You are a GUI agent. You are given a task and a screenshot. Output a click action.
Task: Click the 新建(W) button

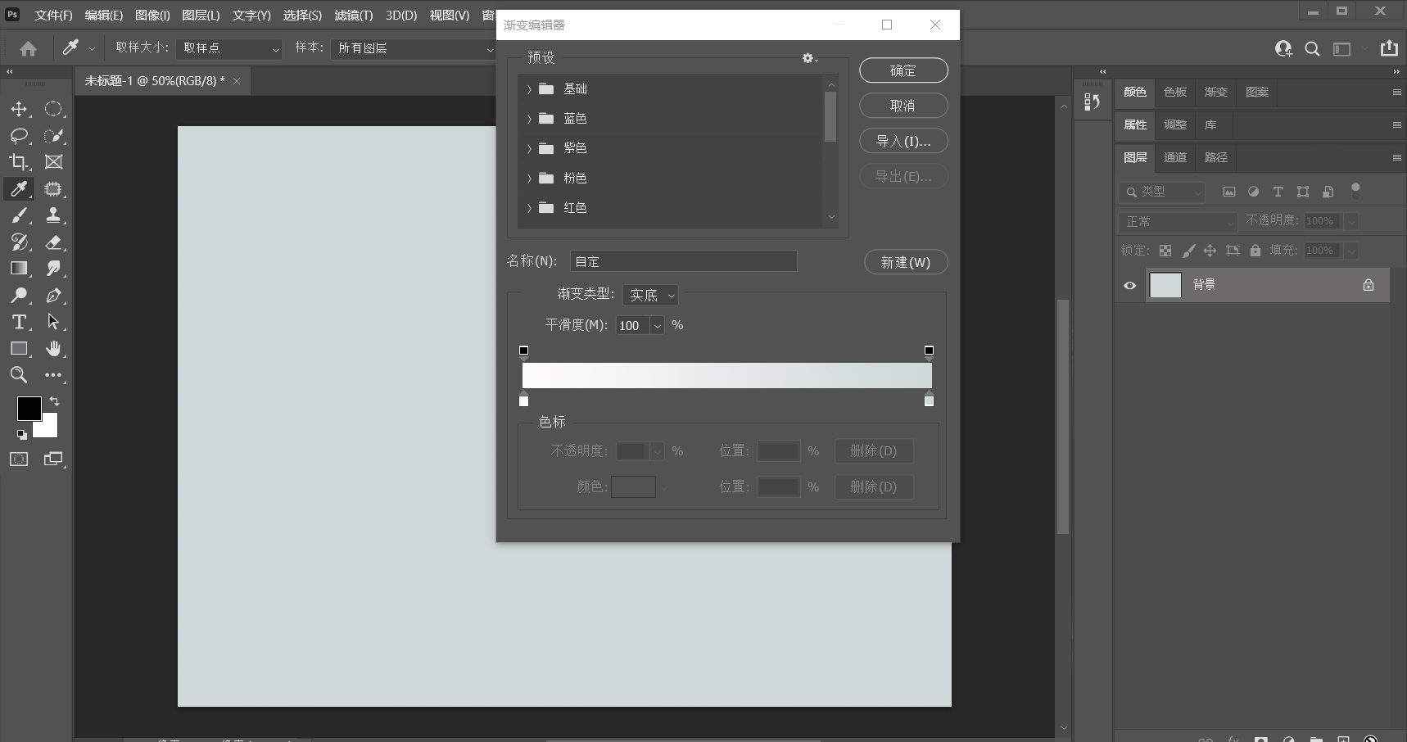(x=907, y=262)
